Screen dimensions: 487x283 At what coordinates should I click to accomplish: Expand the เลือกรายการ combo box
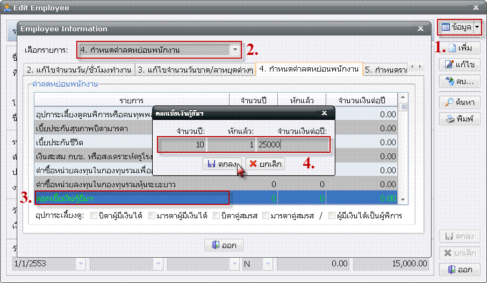point(235,50)
